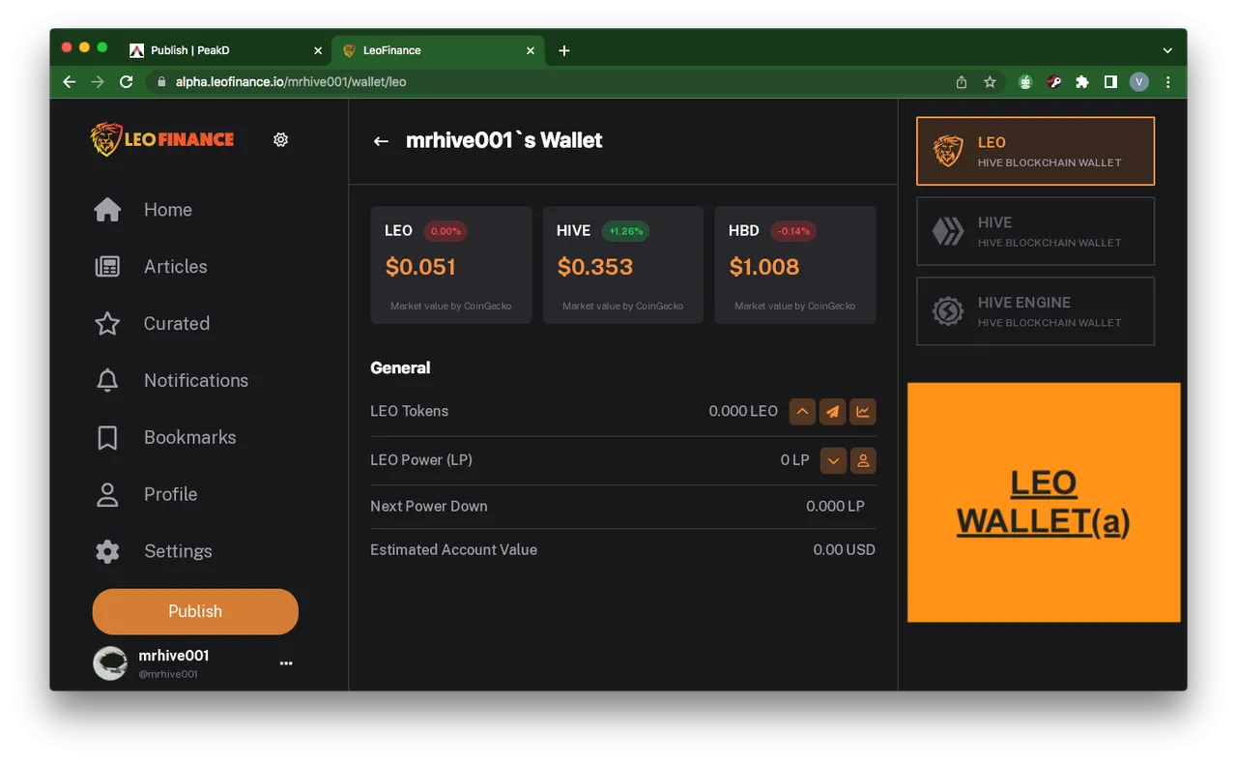The height and width of the screenshot is (762, 1237).
Task: Reload the page
Action: tap(126, 82)
